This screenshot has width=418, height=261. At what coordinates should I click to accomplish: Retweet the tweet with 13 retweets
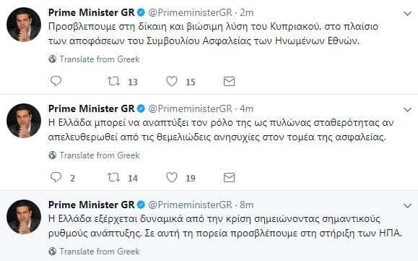click(x=113, y=81)
